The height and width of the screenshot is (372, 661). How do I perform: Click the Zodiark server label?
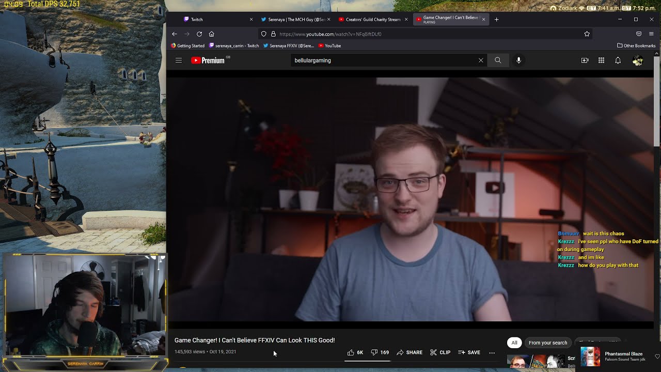[567, 8]
